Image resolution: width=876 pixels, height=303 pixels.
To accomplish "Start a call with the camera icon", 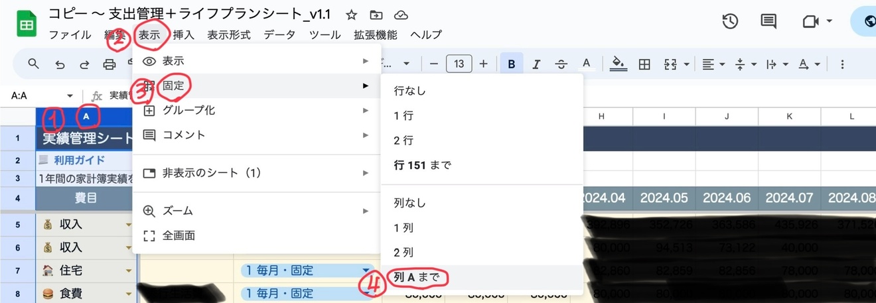I will [x=810, y=21].
